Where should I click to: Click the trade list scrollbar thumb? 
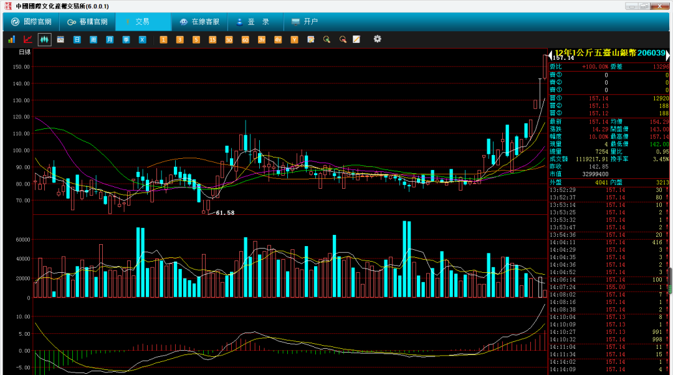[x=671, y=281]
